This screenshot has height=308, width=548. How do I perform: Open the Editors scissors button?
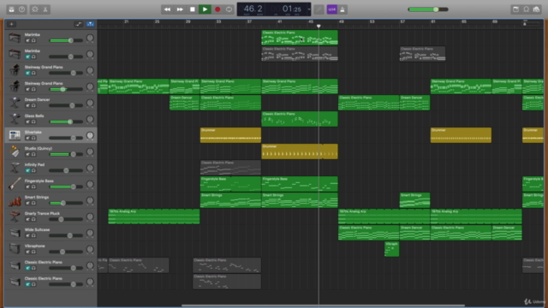45,9
